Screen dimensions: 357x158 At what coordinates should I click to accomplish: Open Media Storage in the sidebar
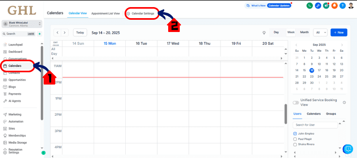click(17, 143)
